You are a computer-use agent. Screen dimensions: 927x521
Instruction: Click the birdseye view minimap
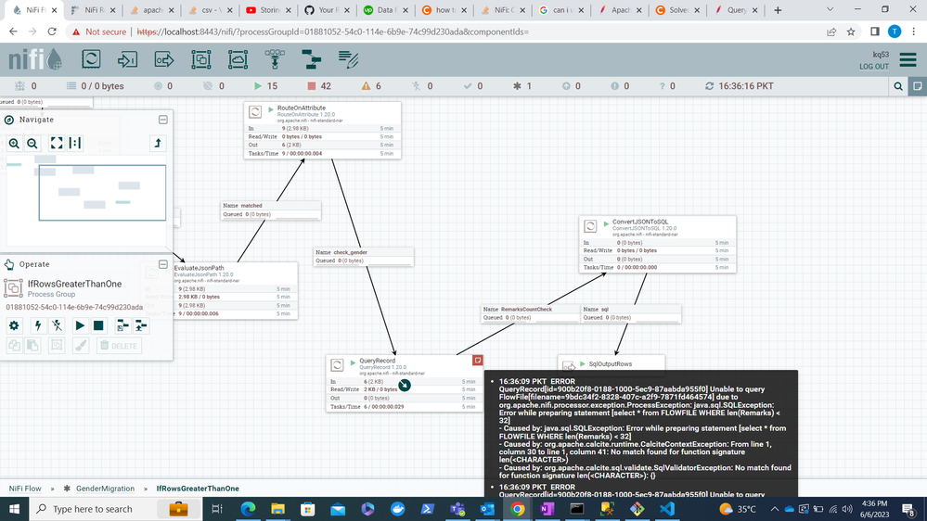(86, 193)
